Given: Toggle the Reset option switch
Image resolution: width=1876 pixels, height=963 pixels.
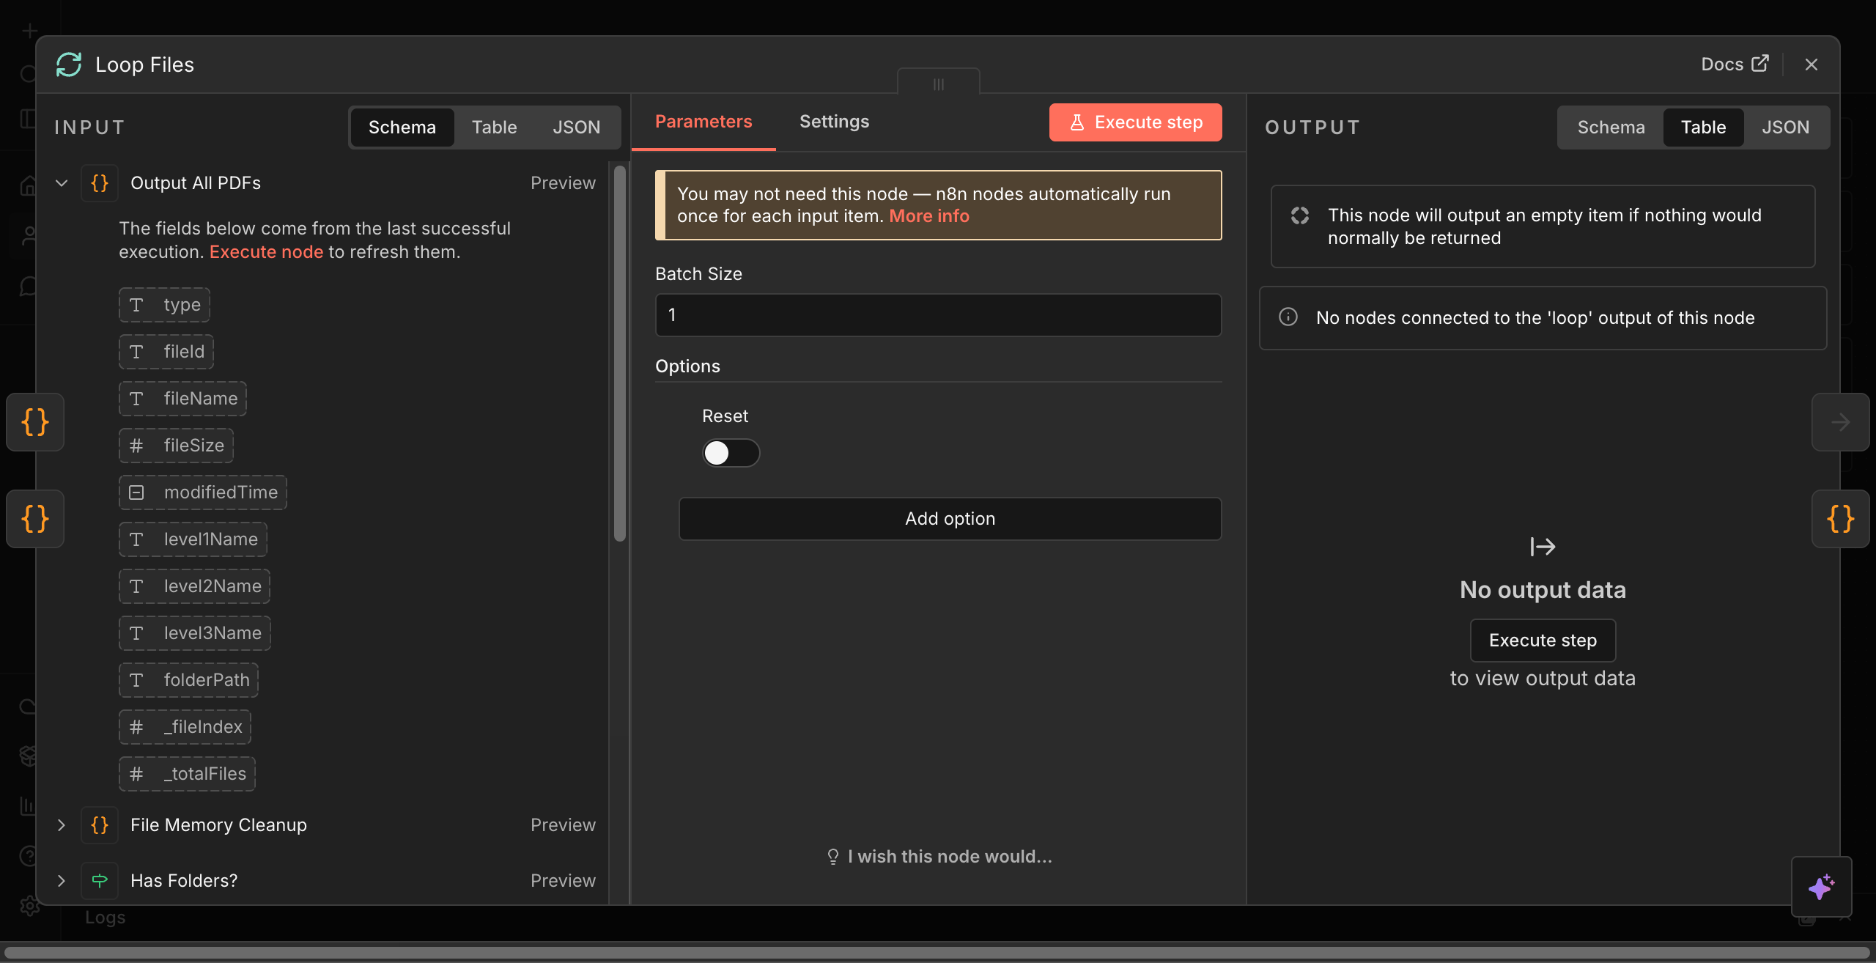Looking at the screenshot, I should point(731,453).
